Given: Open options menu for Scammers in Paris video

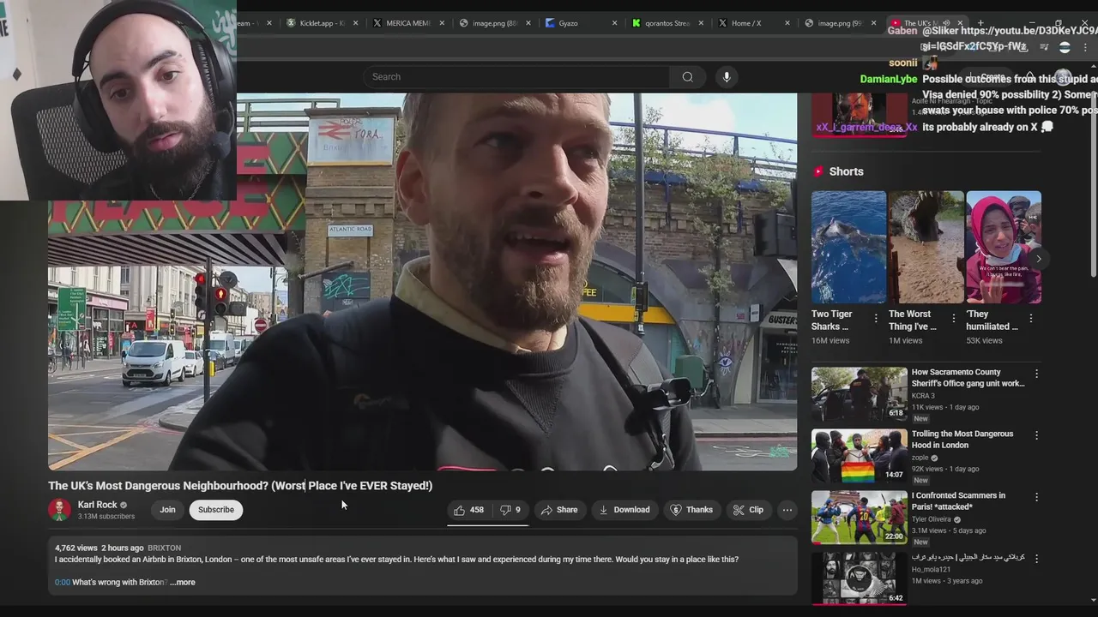Looking at the screenshot, I should pyautogui.click(x=1036, y=497).
